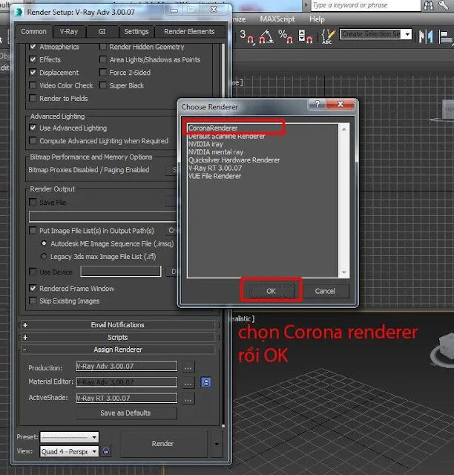Open the Create Selection Set dropdown
454x475 pixels.
(408, 34)
